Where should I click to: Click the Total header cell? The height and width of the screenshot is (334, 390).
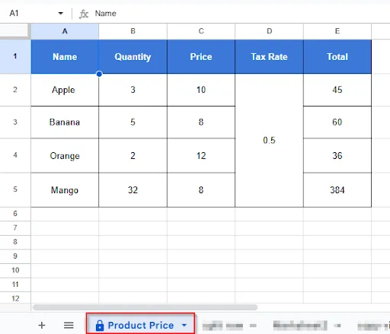pyautogui.click(x=337, y=56)
